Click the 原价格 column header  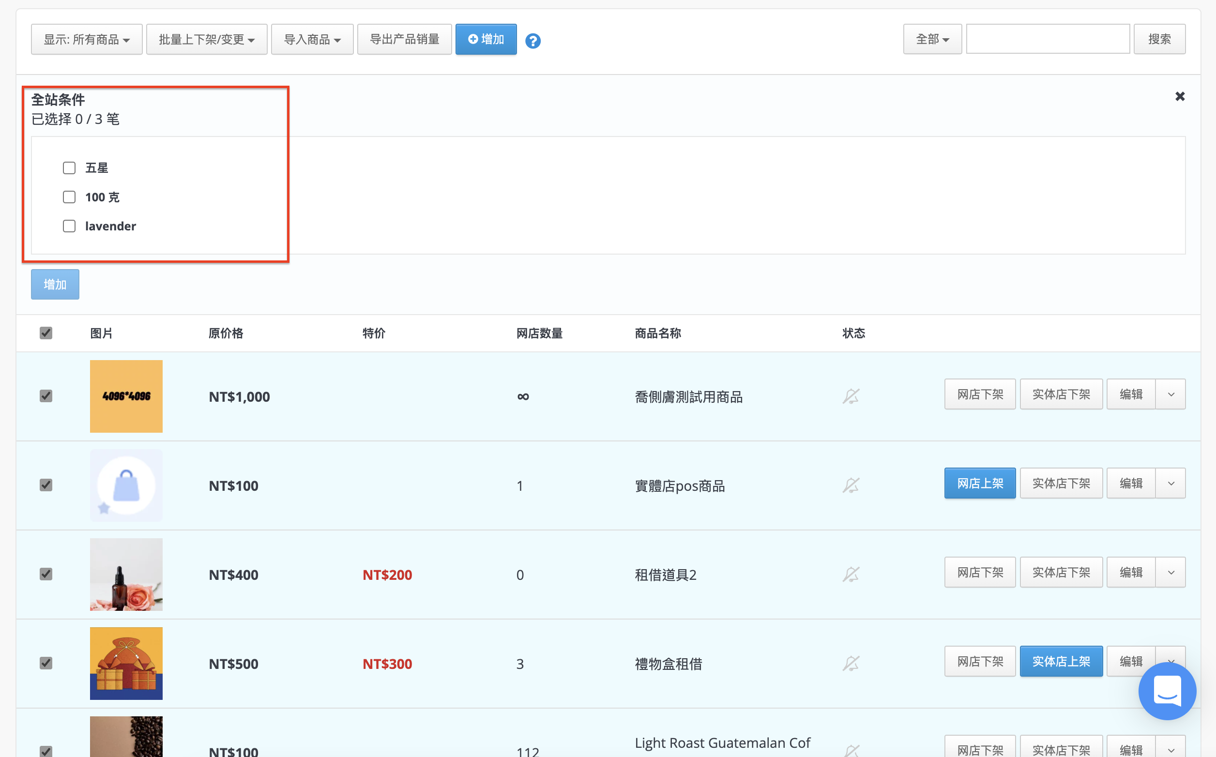(226, 333)
